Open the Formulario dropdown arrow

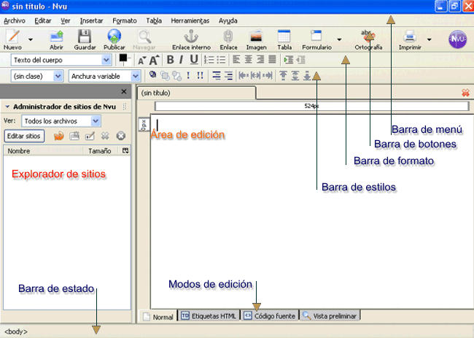[x=339, y=39]
